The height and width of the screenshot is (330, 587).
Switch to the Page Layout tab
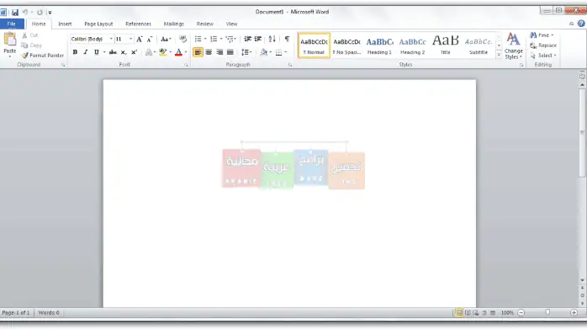pos(98,24)
